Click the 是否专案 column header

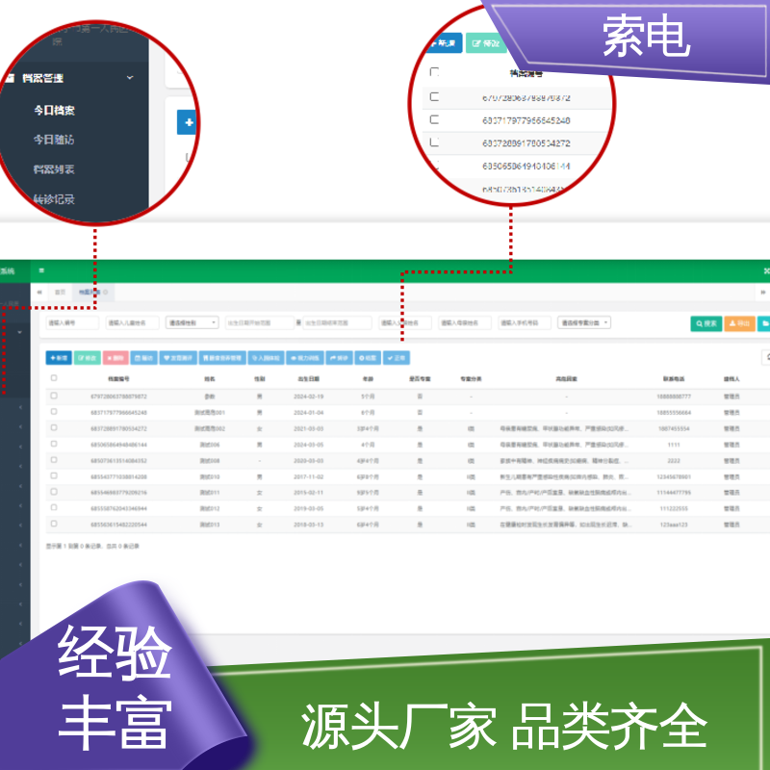pos(420,379)
